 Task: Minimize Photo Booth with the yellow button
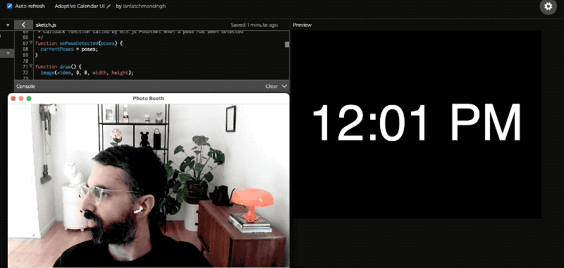(x=21, y=99)
